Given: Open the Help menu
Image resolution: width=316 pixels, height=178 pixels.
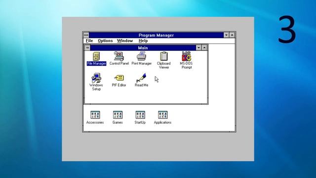Looking at the screenshot, I should point(143,41).
